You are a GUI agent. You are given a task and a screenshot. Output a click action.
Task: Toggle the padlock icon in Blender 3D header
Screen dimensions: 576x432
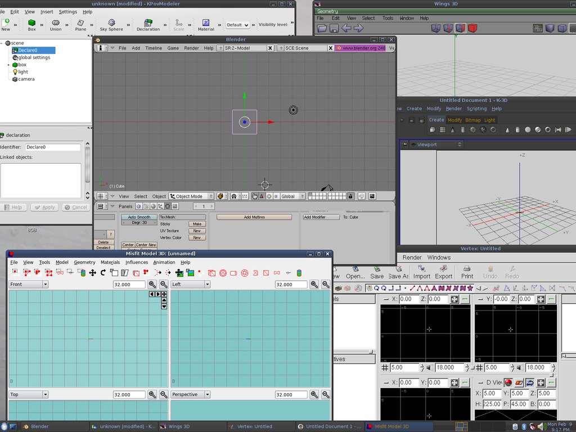point(350,196)
